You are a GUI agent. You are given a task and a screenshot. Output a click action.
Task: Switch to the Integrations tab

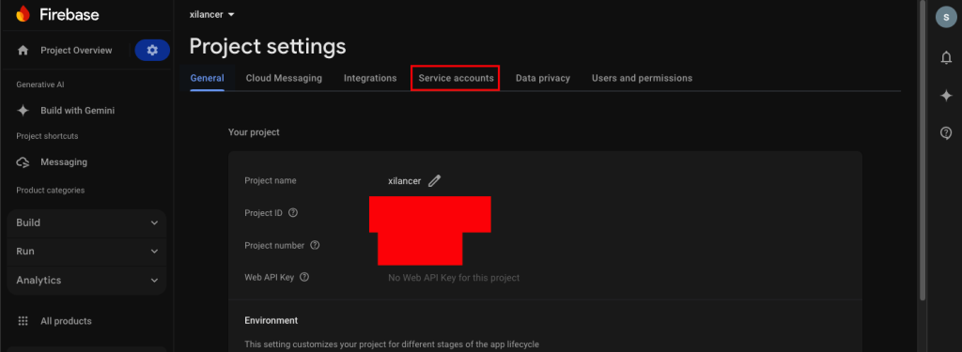pos(370,78)
